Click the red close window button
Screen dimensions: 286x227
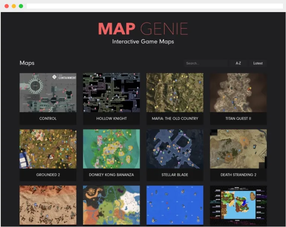[x=6, y=6]
